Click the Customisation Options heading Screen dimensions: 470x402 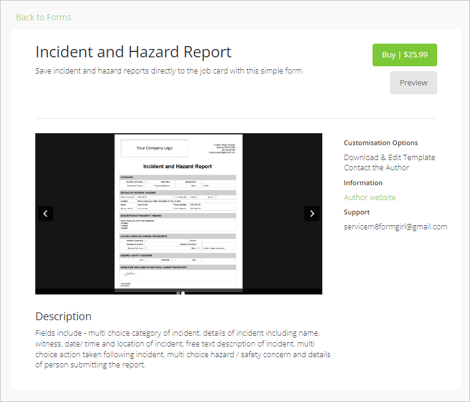tap(381, 143)
